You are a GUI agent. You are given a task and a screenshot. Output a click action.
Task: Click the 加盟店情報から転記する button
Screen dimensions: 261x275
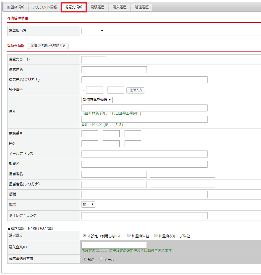pos(48,46)
